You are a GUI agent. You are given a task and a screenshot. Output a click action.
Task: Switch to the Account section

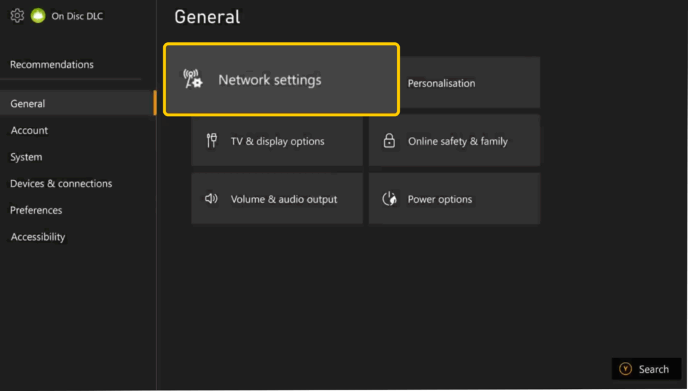tap(29, 130)
